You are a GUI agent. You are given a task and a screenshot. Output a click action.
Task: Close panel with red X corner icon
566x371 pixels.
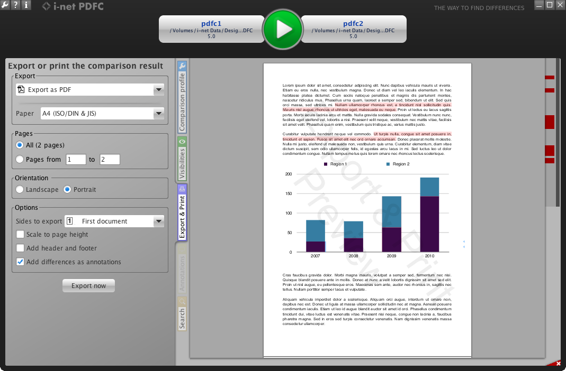click(558, 363)
